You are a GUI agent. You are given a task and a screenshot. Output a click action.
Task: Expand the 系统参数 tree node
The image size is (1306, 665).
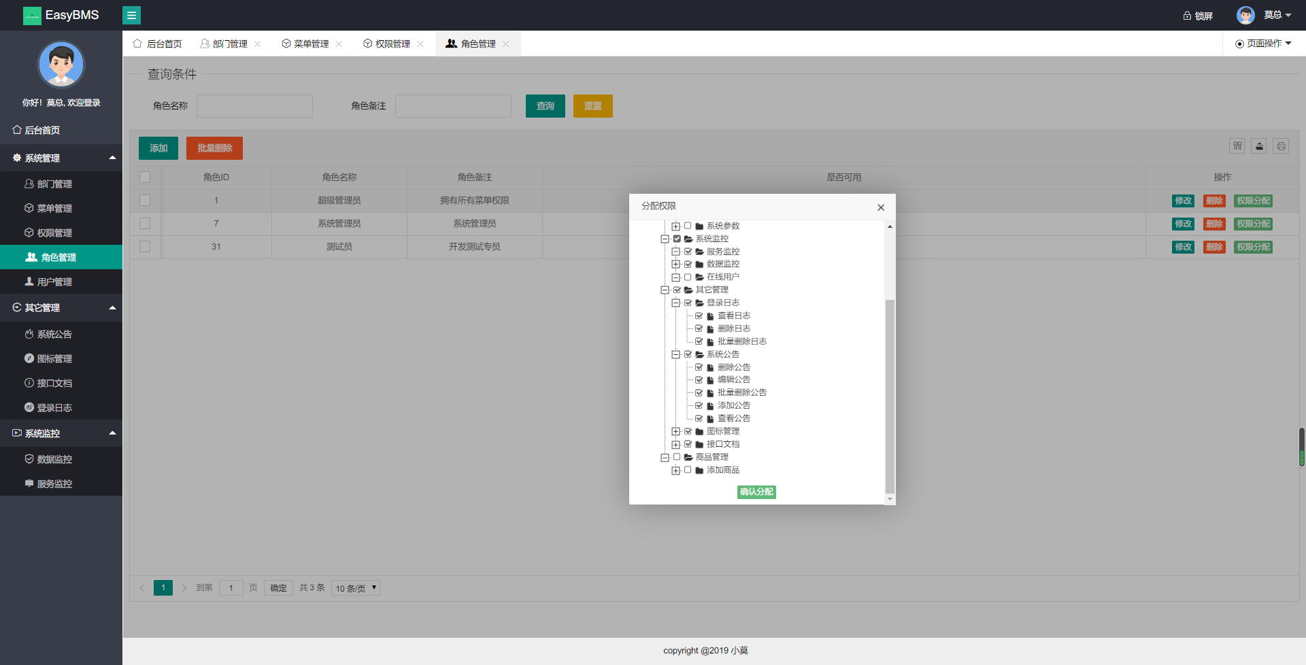coord(675,226)
